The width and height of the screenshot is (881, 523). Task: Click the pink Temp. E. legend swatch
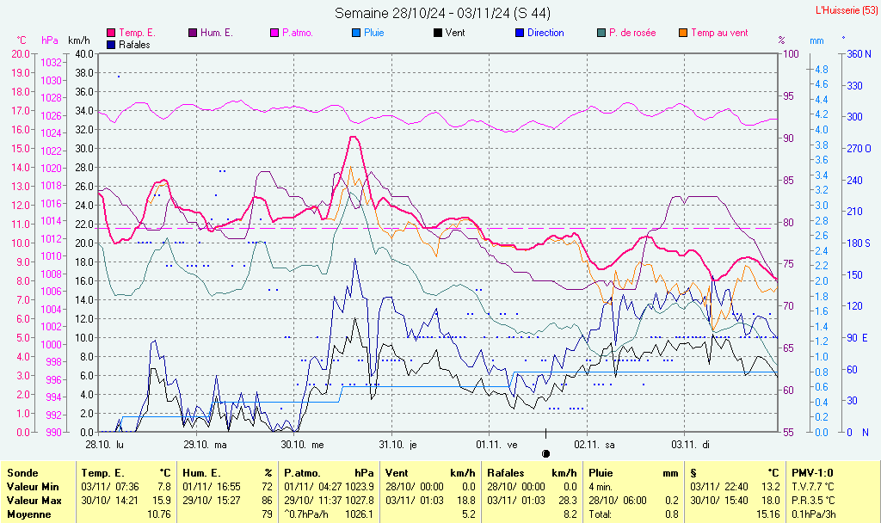tap(111, 34)
